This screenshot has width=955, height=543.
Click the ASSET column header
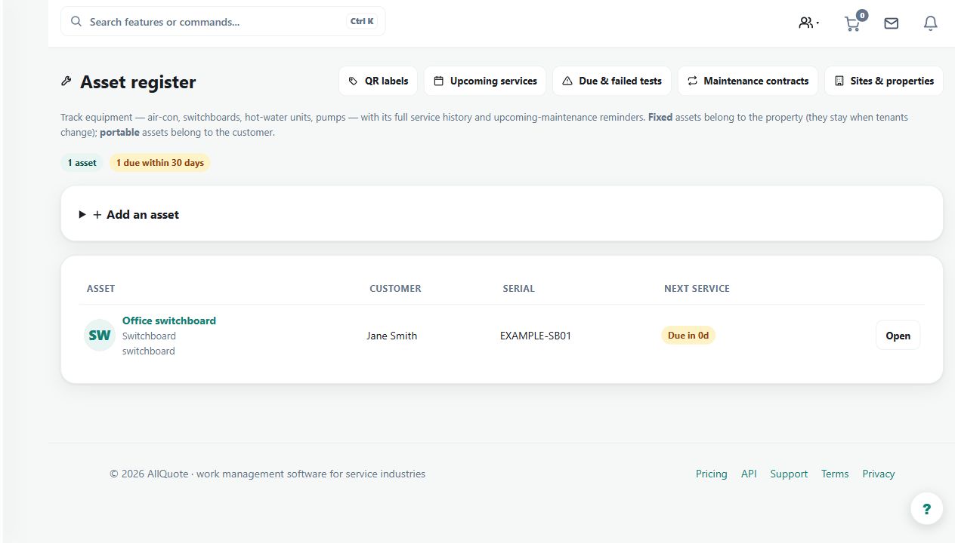[x=101, y=289]
